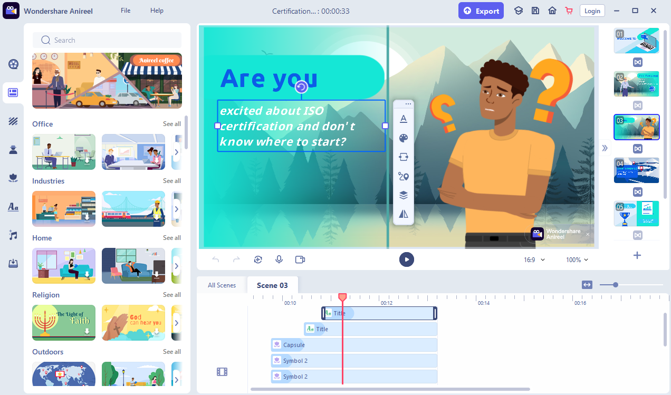Open the video templates sidebar icon

coord(13,64)
